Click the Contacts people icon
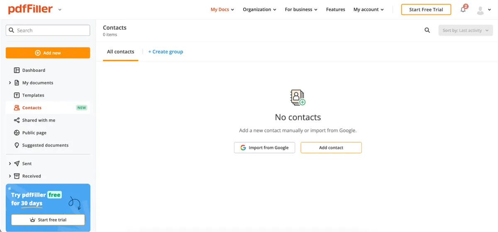The width and height of the screenshot is (498, 232). pos(17,107)
